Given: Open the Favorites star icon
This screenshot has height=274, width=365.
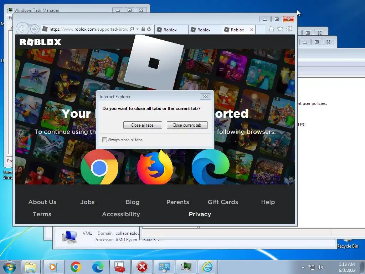Looking at the screenshot, I should pos(280,29).
